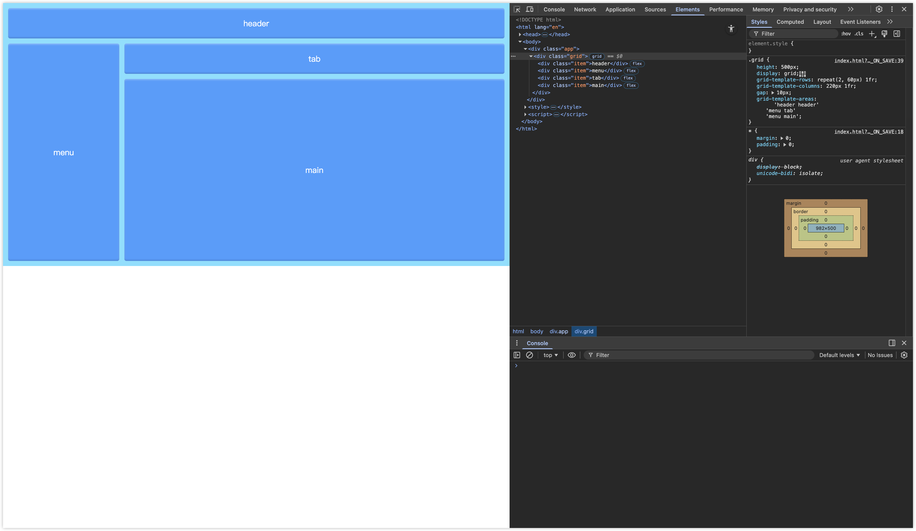Viewport: 916px width, 531px height.
Task: Click the new style rule plus icon
Action: click(872, 34)
